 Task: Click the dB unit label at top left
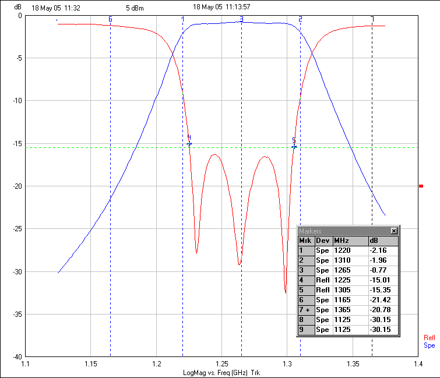point(18,7)
